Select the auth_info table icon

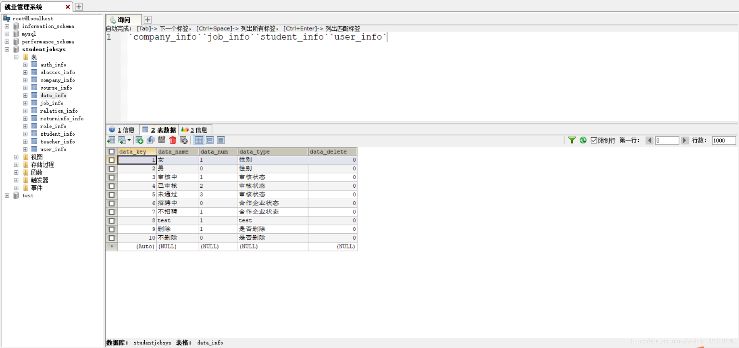coord(34,65)
